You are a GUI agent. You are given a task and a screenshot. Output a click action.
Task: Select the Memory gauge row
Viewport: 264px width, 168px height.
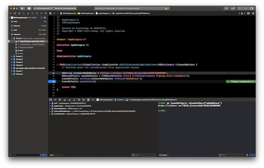[x=29, y=26]
